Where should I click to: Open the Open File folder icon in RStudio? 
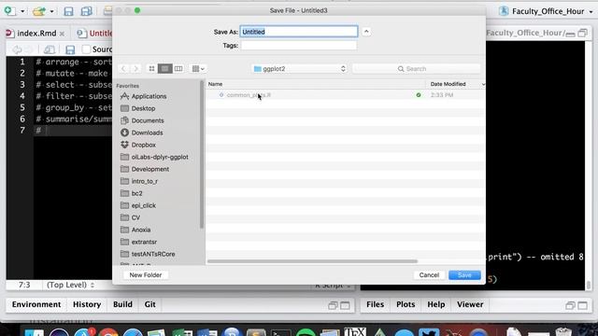click(x=39, y=11)
